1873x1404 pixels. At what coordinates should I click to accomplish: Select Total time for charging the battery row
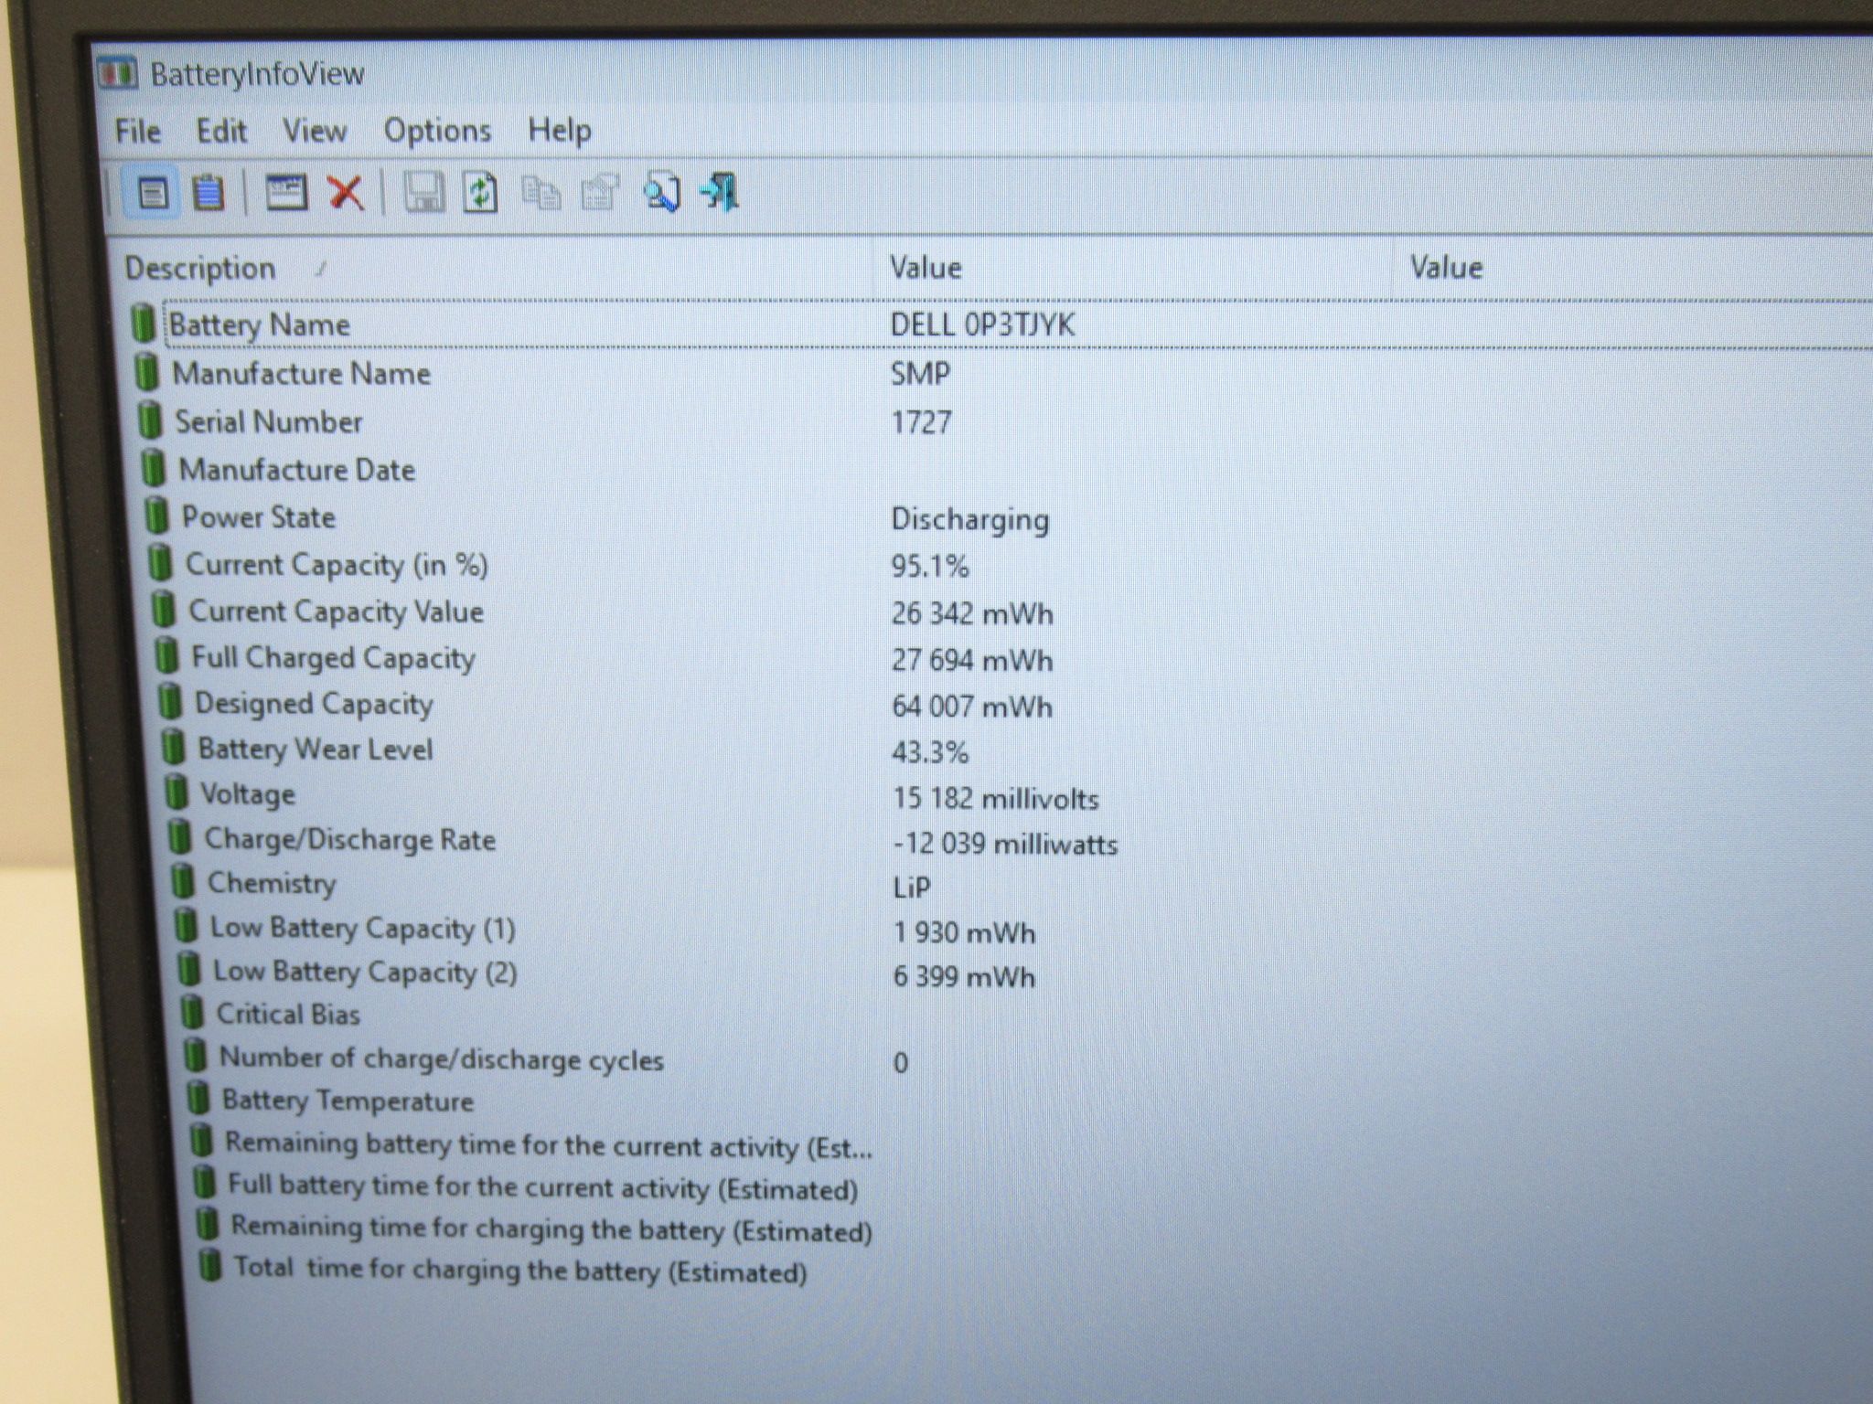click(520, 1270)
